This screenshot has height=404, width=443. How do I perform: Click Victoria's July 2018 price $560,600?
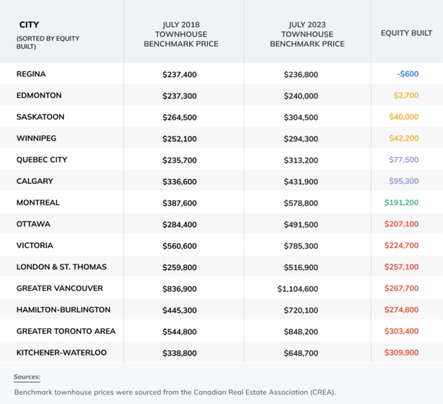[180, 246]
